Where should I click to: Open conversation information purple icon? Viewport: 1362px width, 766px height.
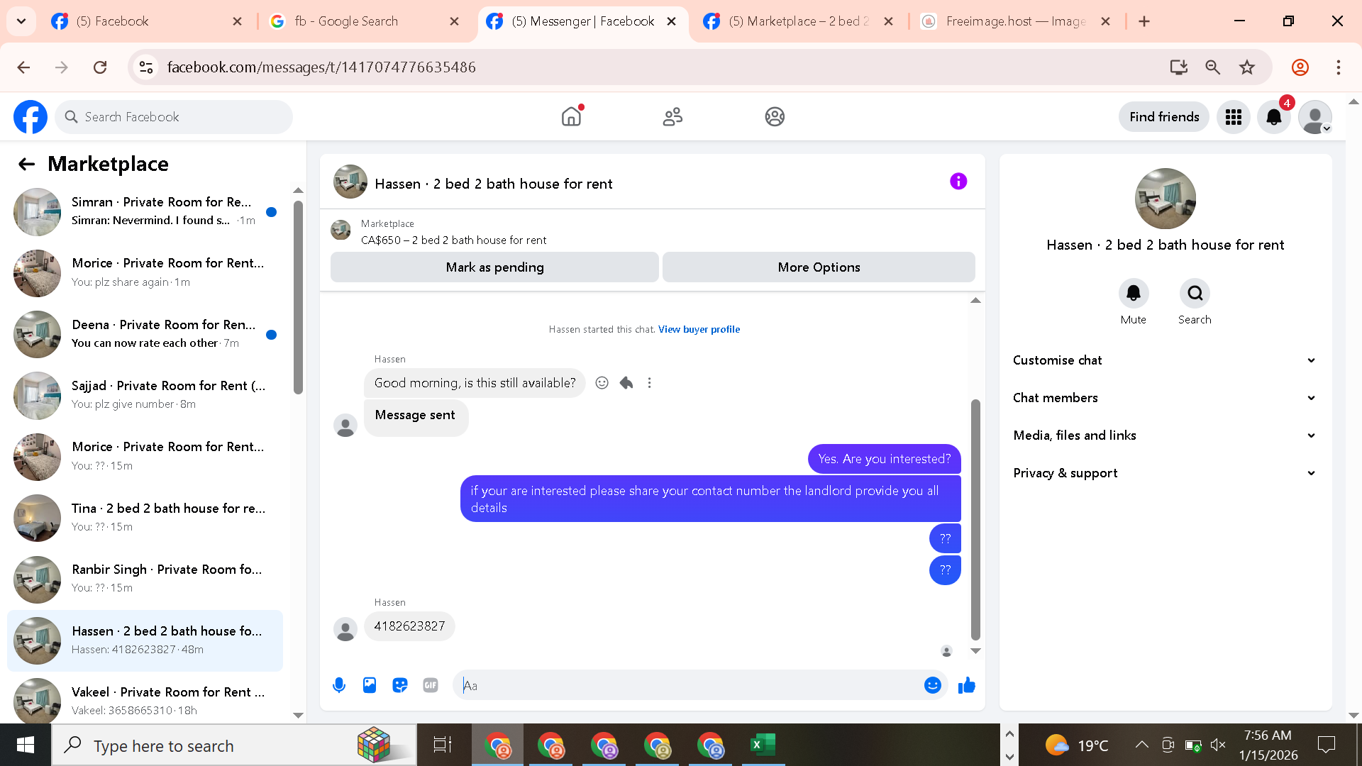(x=958, y=182)
